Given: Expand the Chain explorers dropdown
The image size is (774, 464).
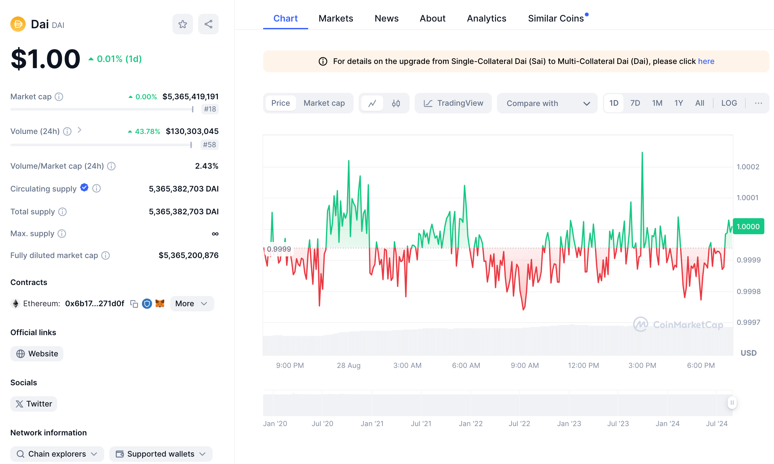Looking at the screenshot, I should [57, 454].
